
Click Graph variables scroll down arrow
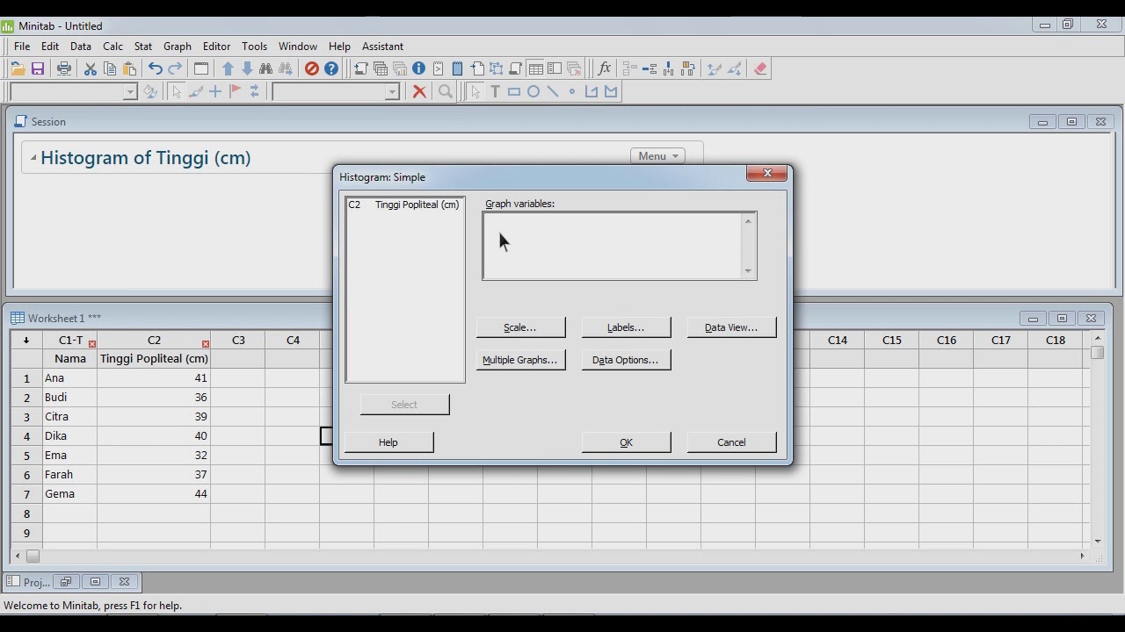click(749, 271)
